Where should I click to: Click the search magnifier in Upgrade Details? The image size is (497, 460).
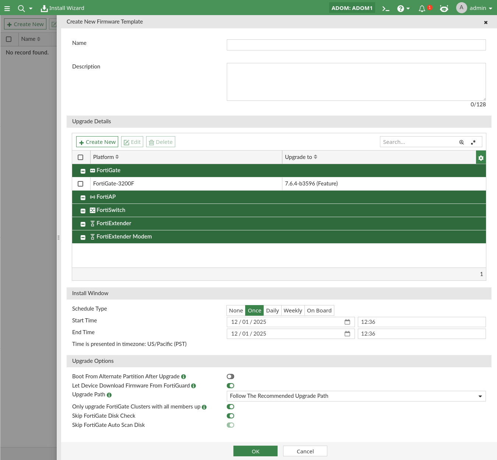click(461, 142)
